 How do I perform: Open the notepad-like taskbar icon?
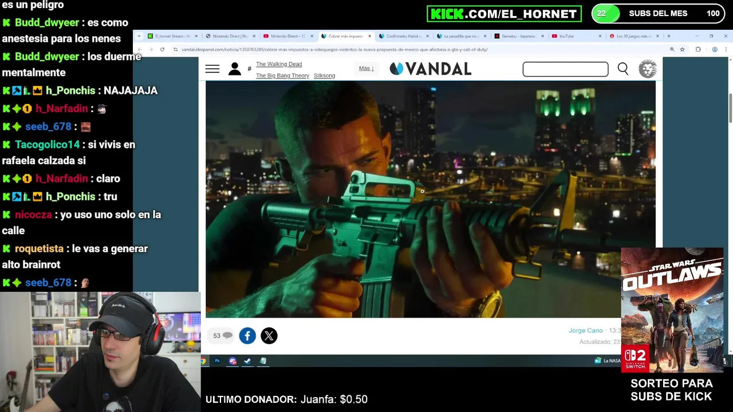[263, 361]
